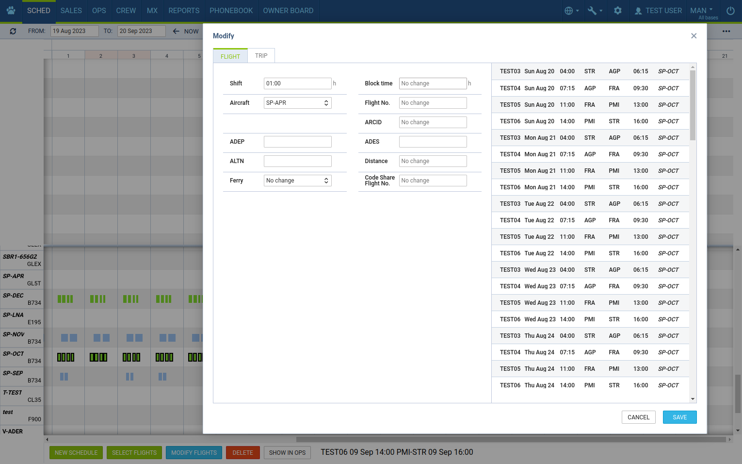This screenshot has width=742, height=464.
Task: Click the back arrow beside NOW
Action: [x=176, y=31]
